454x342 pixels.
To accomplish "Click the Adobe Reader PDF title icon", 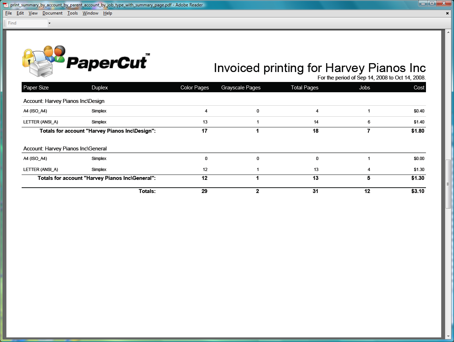I will click(6, 5).
